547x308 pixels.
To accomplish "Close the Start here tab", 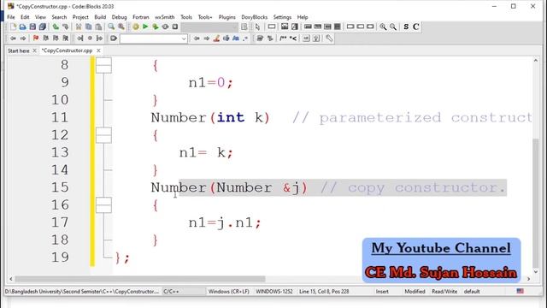I will click(x=34, y=50).
